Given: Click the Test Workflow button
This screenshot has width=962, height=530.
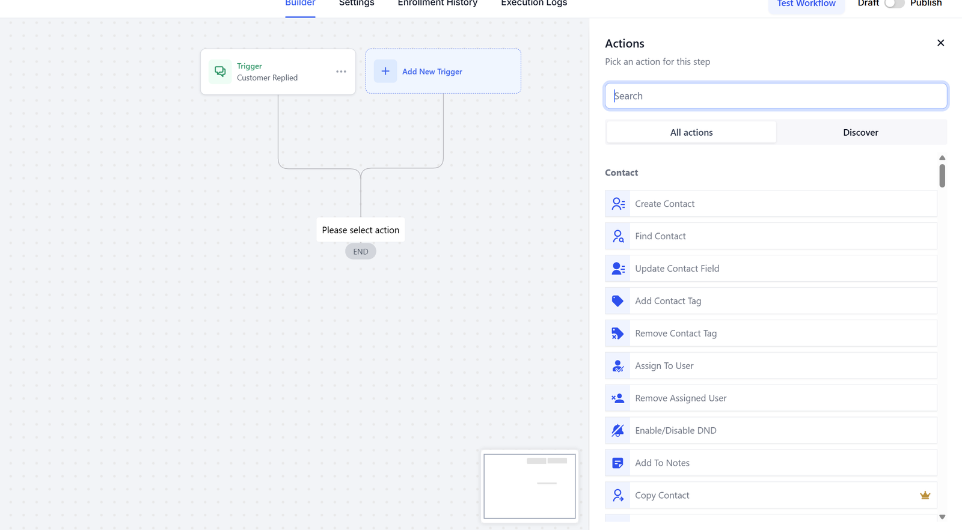Looking at the screenshot, I should pos(806,4).
